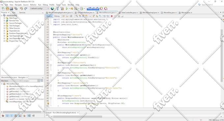Switch to the MoviecatalogApplication.java tab
The width and height of the screenshot is (224, 121).
(59, 13)
